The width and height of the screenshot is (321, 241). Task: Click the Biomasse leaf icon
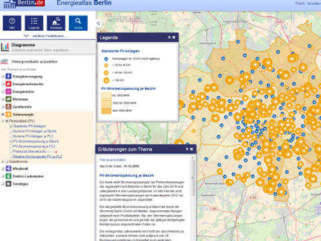(9, 99)
